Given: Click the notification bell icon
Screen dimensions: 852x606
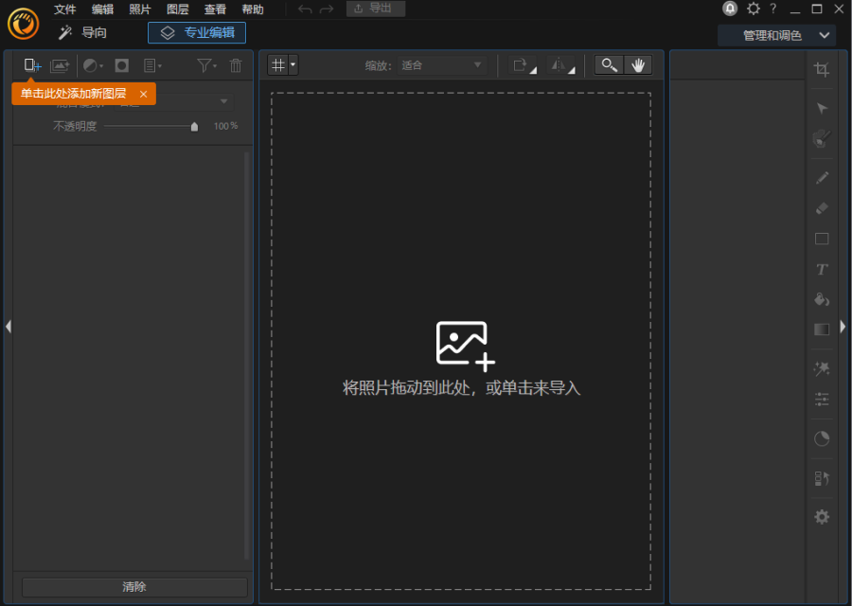Looking at the screenshot, I should [730, 9].
